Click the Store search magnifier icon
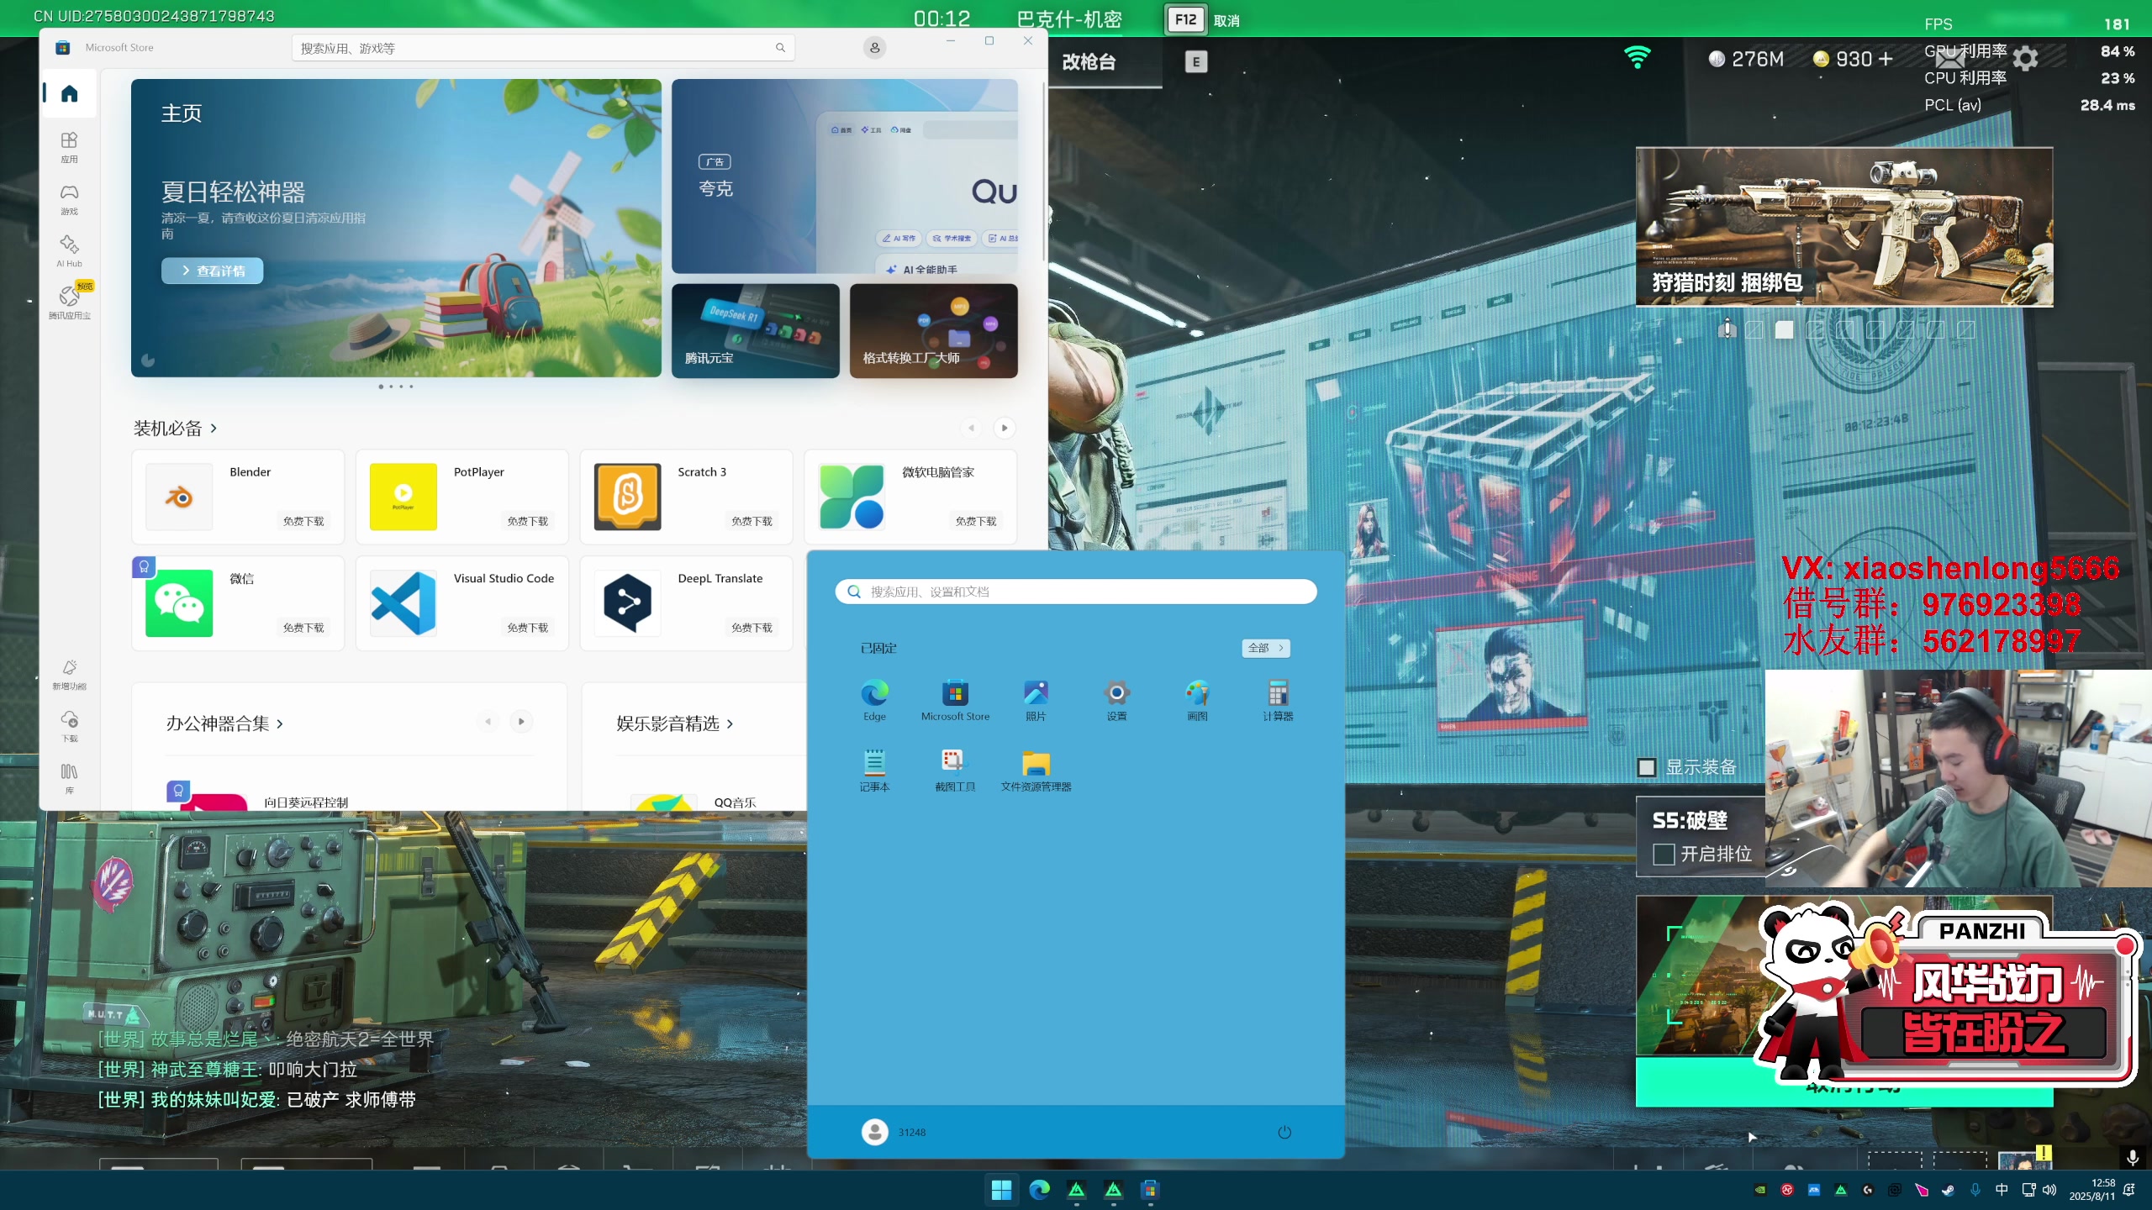Viewport: 2152px width, 1210px height. tap(780, 48)
